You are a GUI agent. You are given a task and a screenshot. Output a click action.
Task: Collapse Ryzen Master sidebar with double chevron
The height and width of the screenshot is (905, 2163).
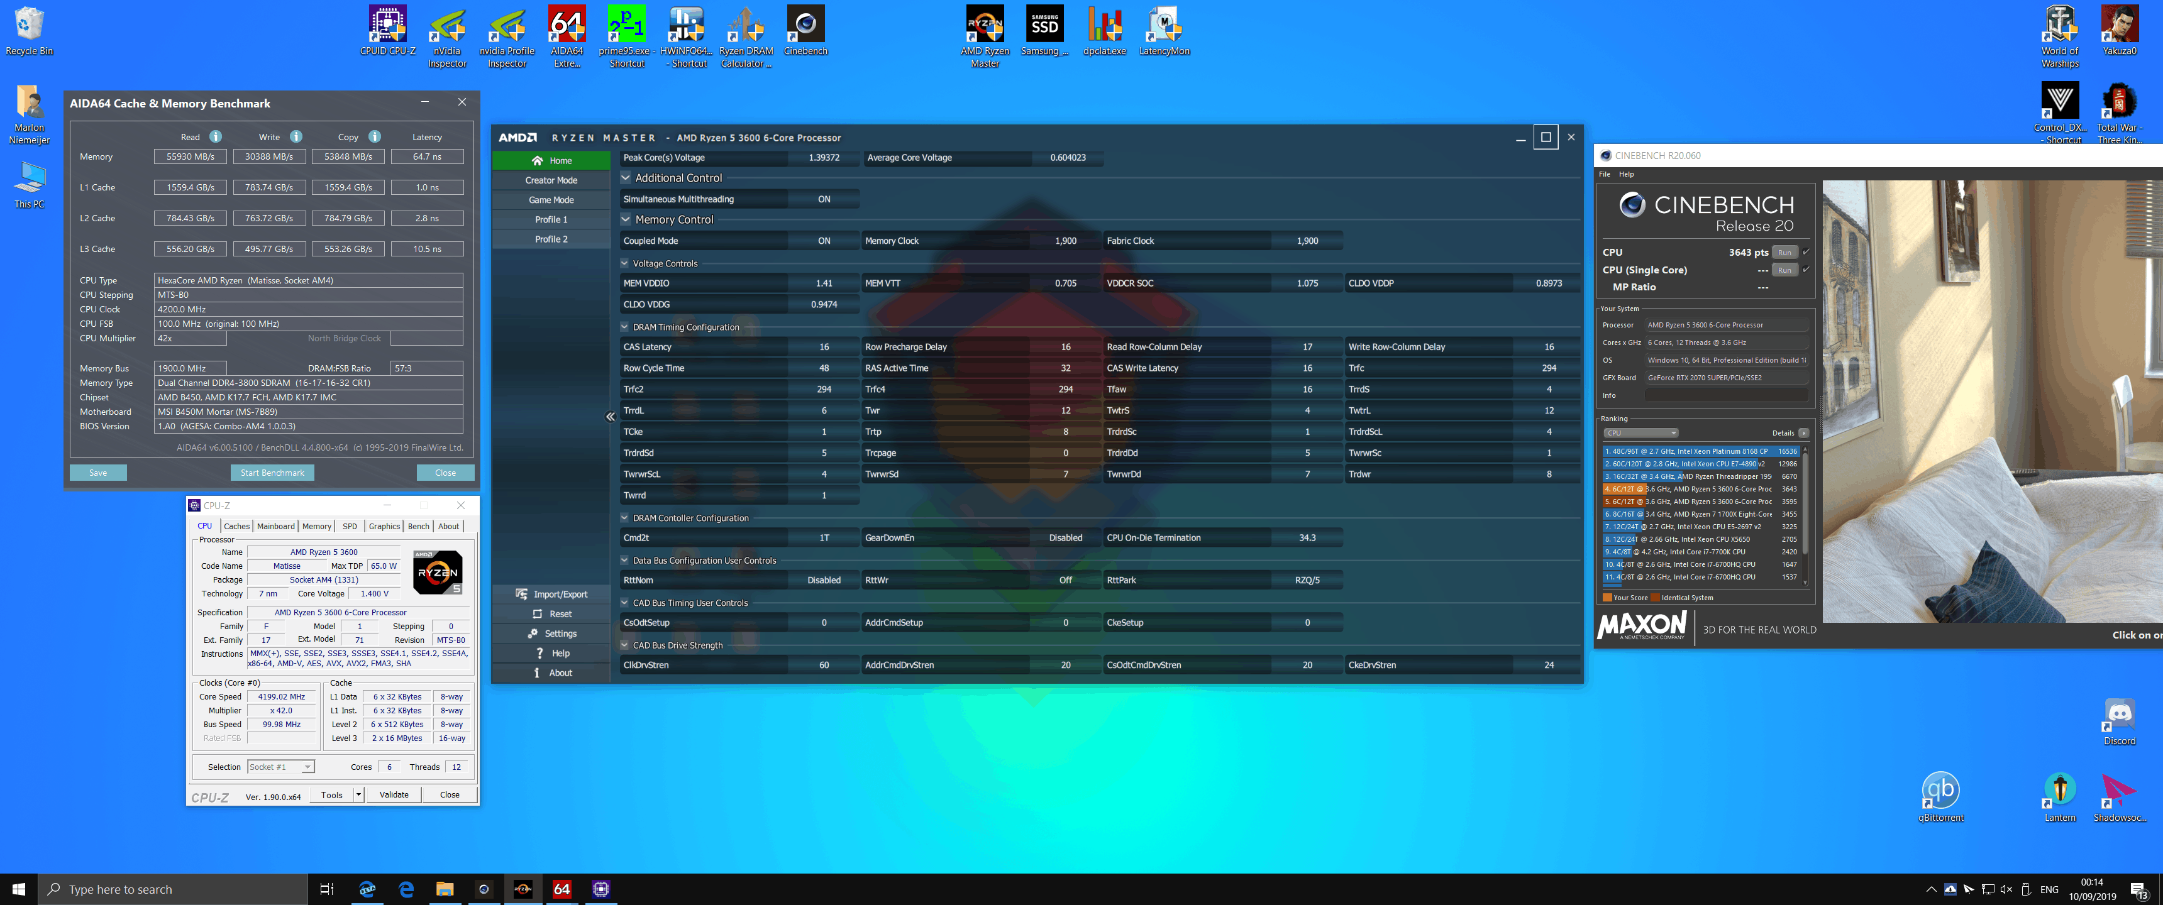[611, 417]
